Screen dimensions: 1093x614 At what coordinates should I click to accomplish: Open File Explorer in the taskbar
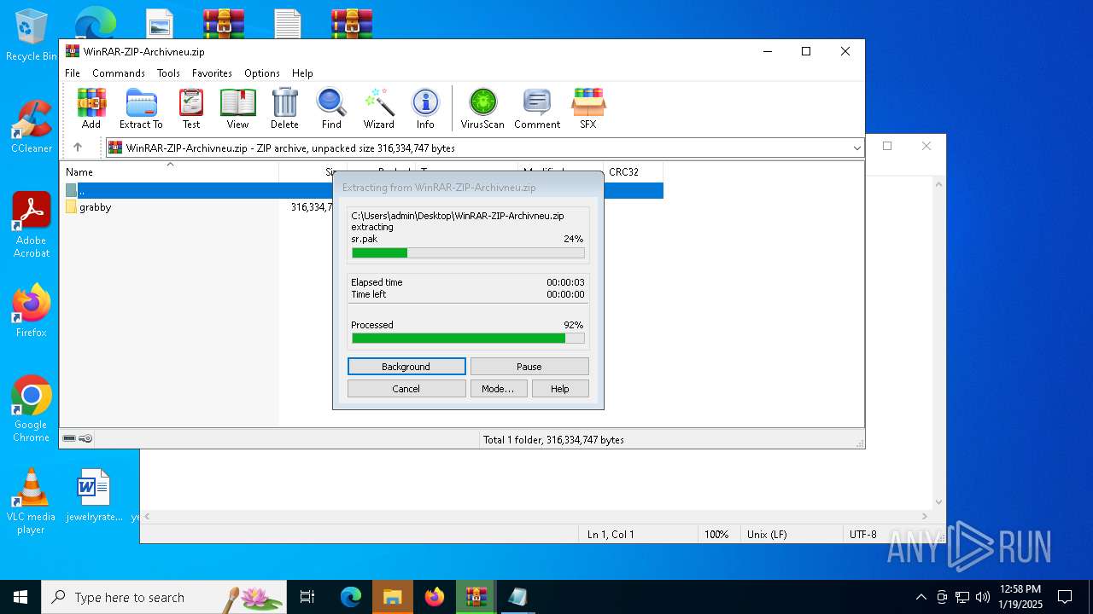coord(393,597)
